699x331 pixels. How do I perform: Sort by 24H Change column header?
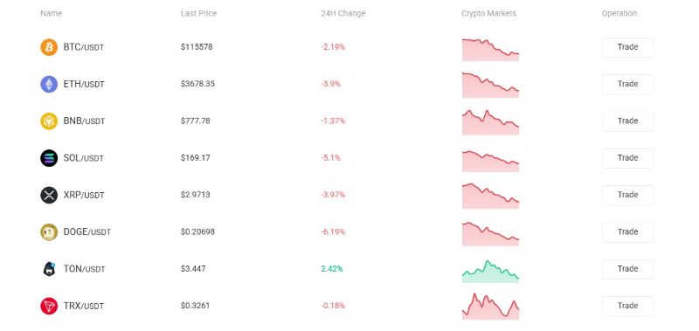coord(343,13)
